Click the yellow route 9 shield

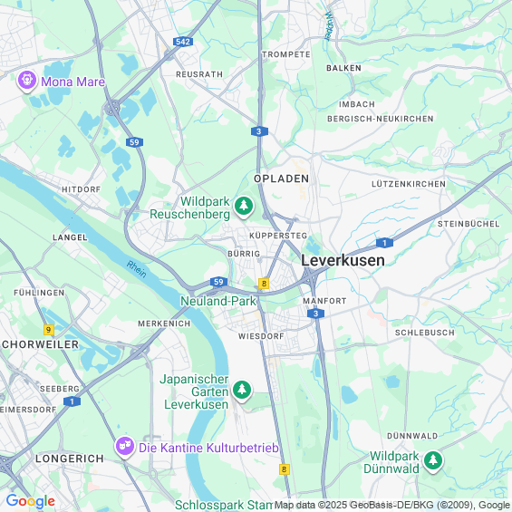49,330
